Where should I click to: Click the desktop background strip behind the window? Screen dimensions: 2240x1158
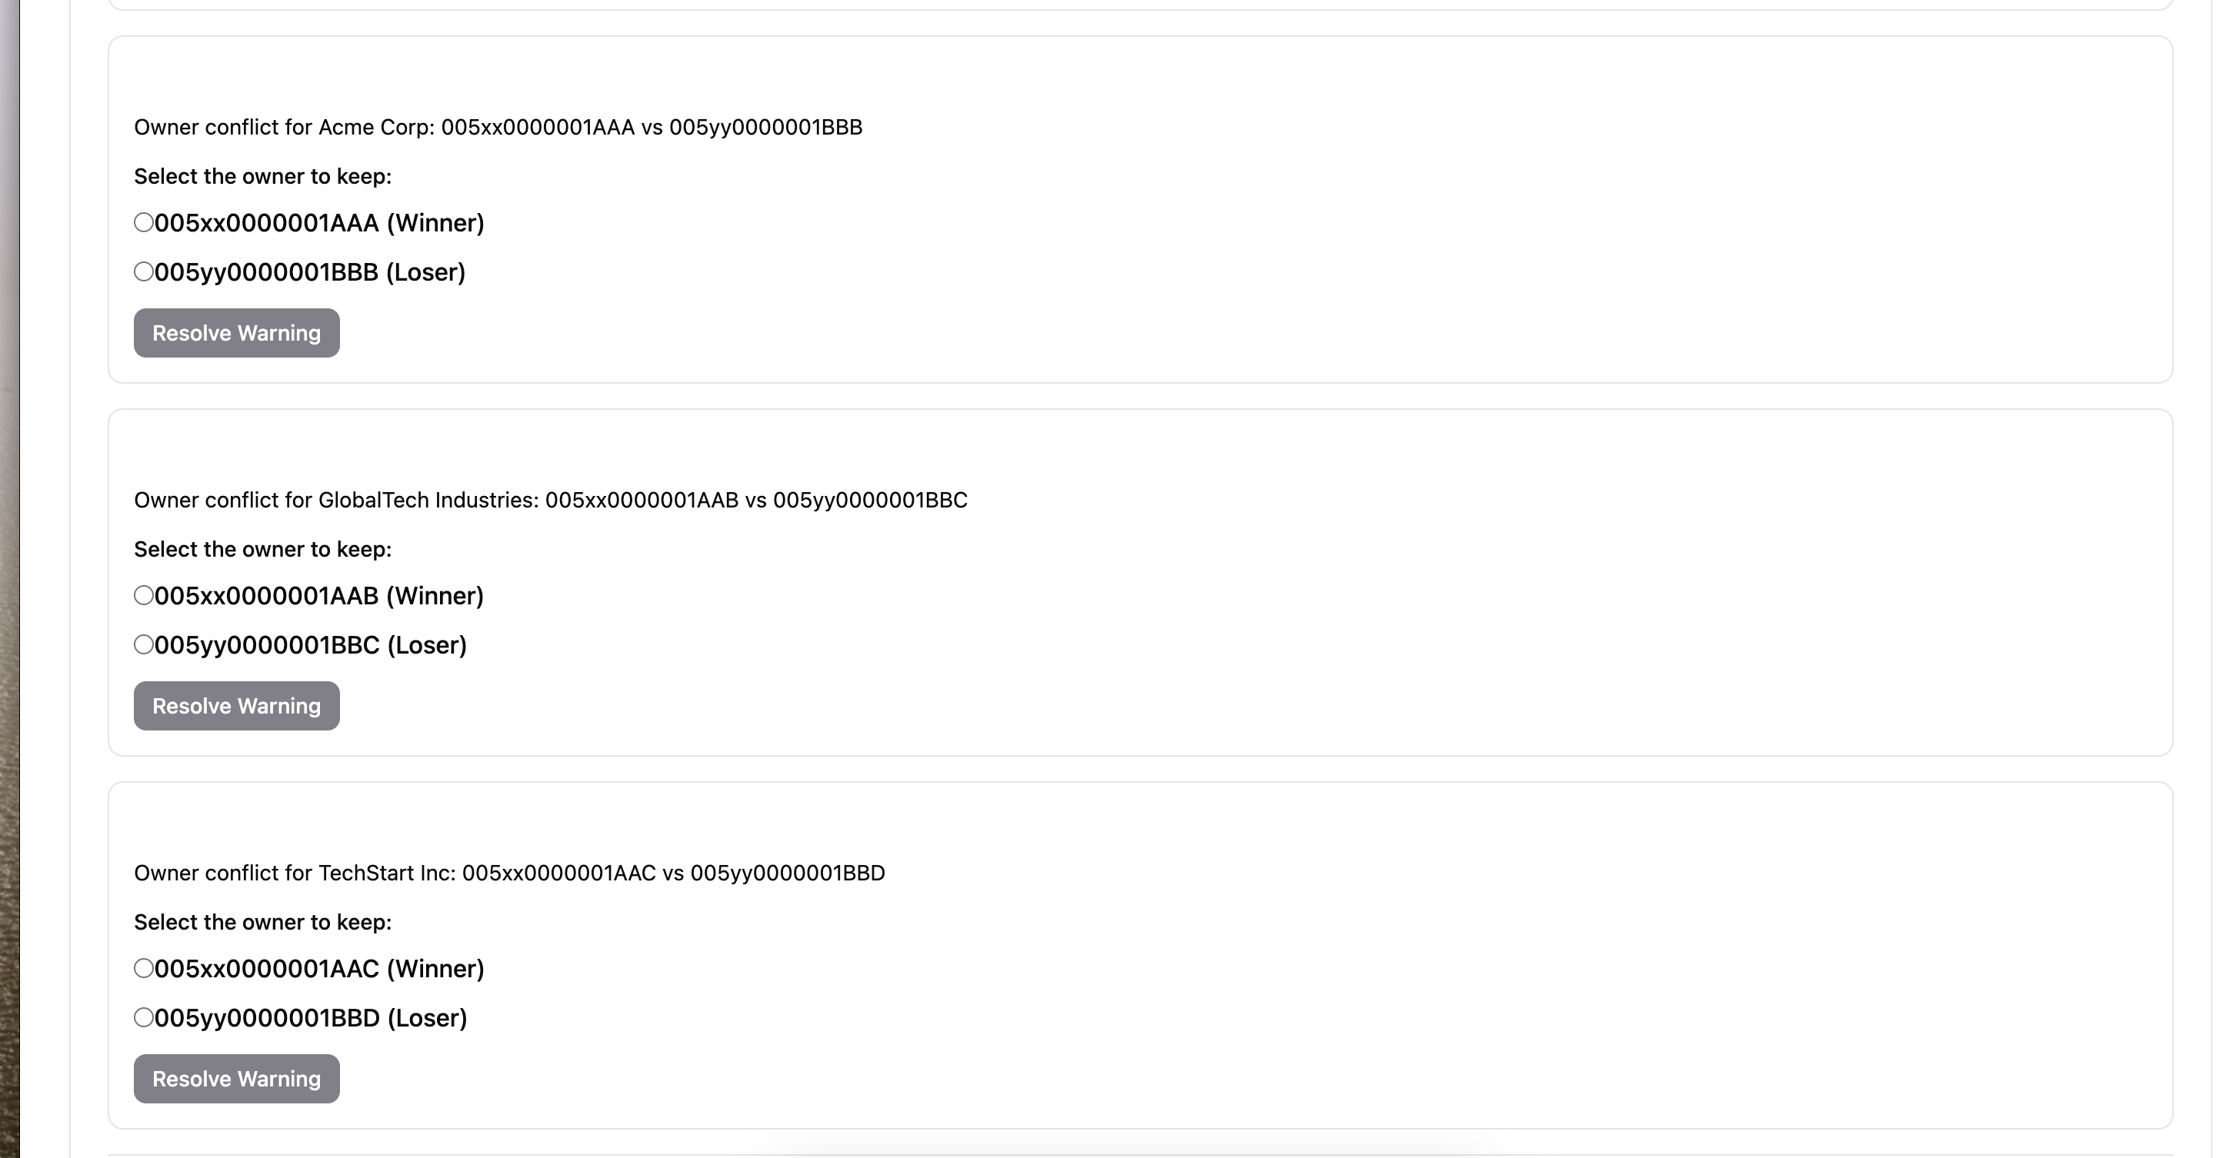click(x=8, y=579)
